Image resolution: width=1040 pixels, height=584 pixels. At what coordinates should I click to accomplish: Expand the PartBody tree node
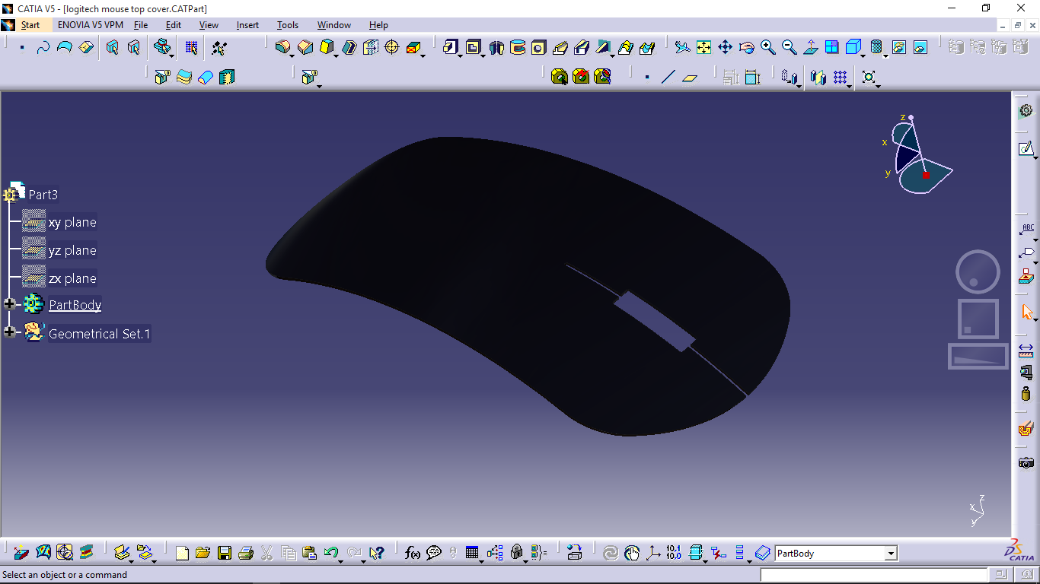(x=10, y=304)
